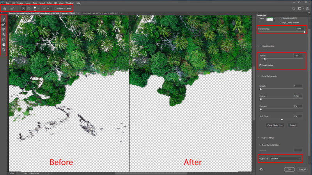This screenshot has height=175, width=312.
Task: Open the Filter menu
Action: (x=50, y=3)
